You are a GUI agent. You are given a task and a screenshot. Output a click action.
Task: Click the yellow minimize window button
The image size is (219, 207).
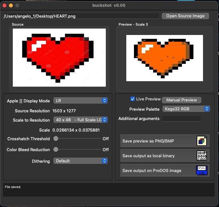coord(11,5)
